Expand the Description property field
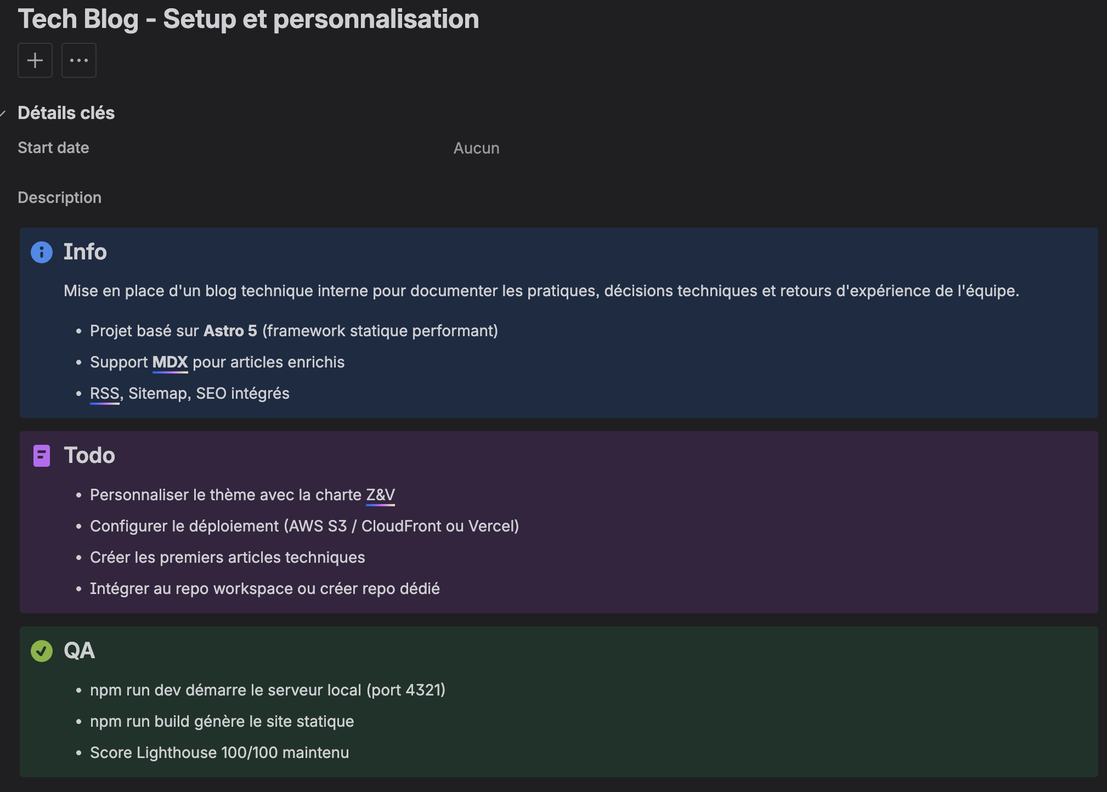This screenshot has width=1107, height=792. tap(59, 197)
